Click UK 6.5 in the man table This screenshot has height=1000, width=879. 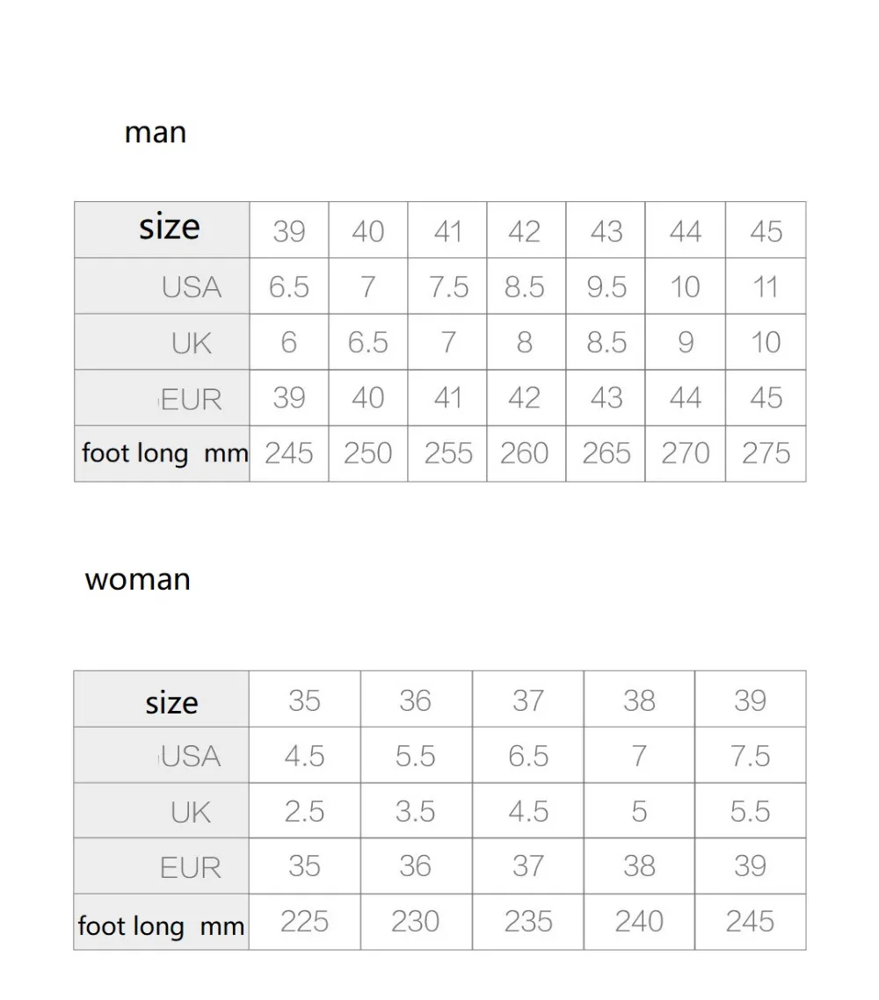click(368, 342)
